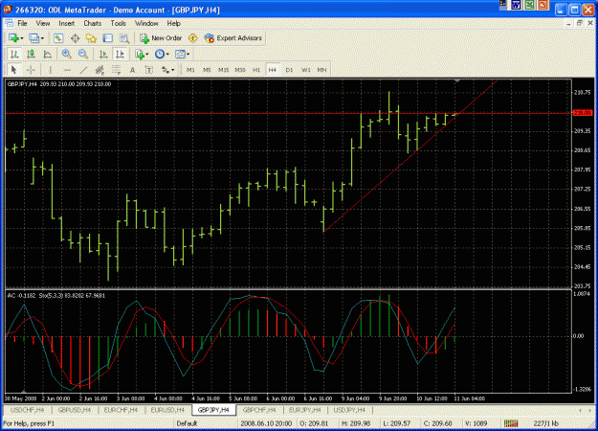Click the New Order button
This screenshot has height=431, width=598.
[161, 38]
